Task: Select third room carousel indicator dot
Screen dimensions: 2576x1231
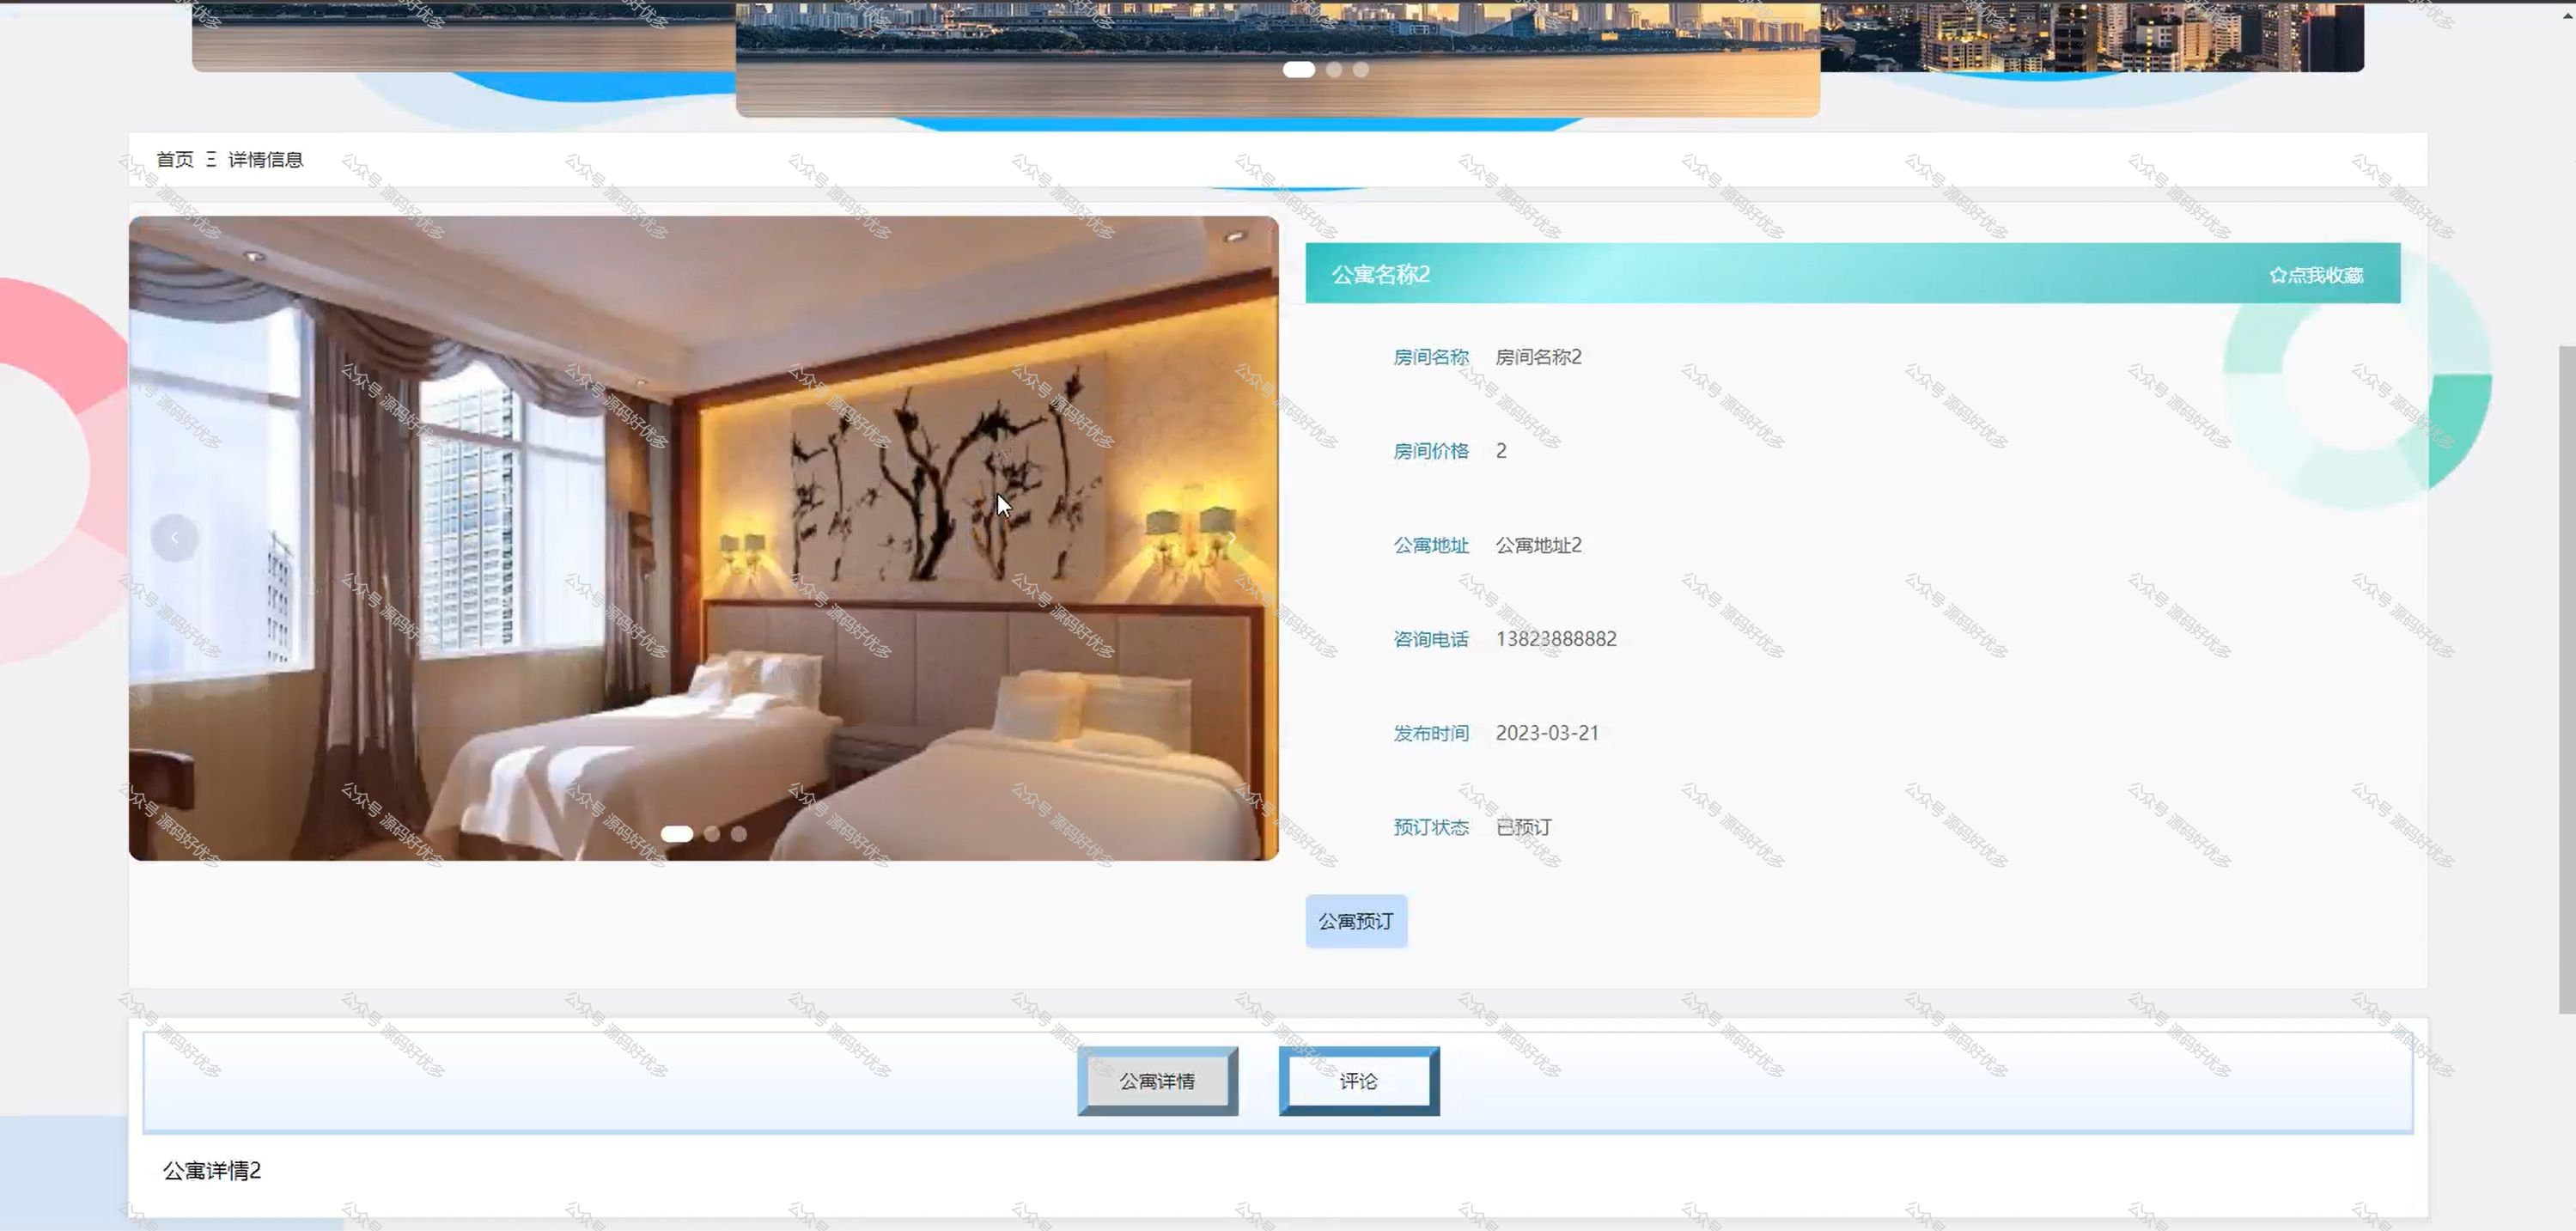Action: 738,834
